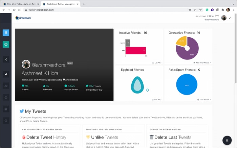Click the Circleboom logo
Screen dimensions: 237x148
23,18
